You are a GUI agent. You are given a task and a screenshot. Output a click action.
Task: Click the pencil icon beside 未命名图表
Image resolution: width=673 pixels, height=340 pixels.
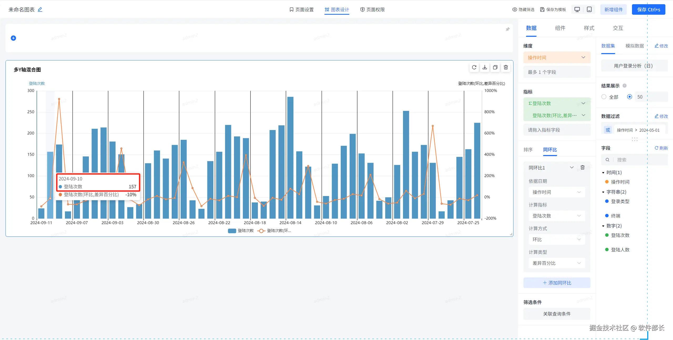coord(40,10)
